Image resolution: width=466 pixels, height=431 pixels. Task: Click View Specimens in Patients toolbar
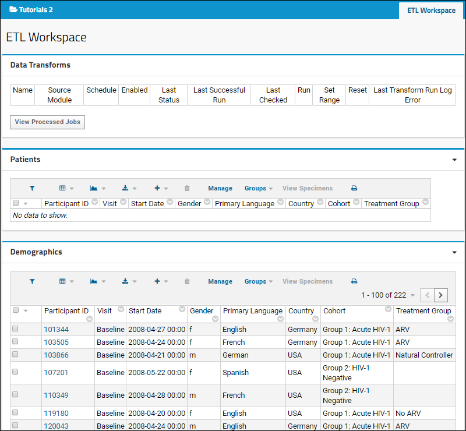(x=308, y=188)
